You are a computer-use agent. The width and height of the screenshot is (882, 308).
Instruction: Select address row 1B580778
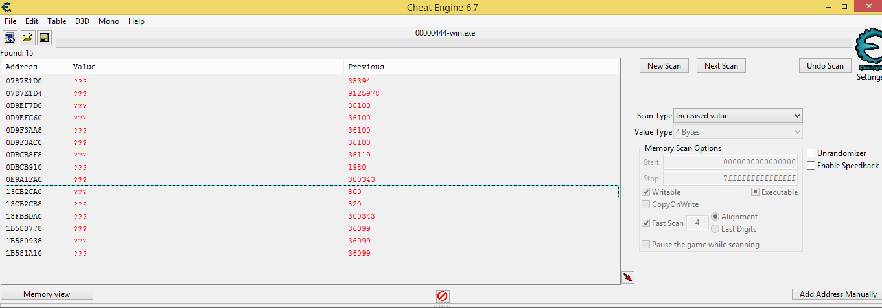point(311,229)
